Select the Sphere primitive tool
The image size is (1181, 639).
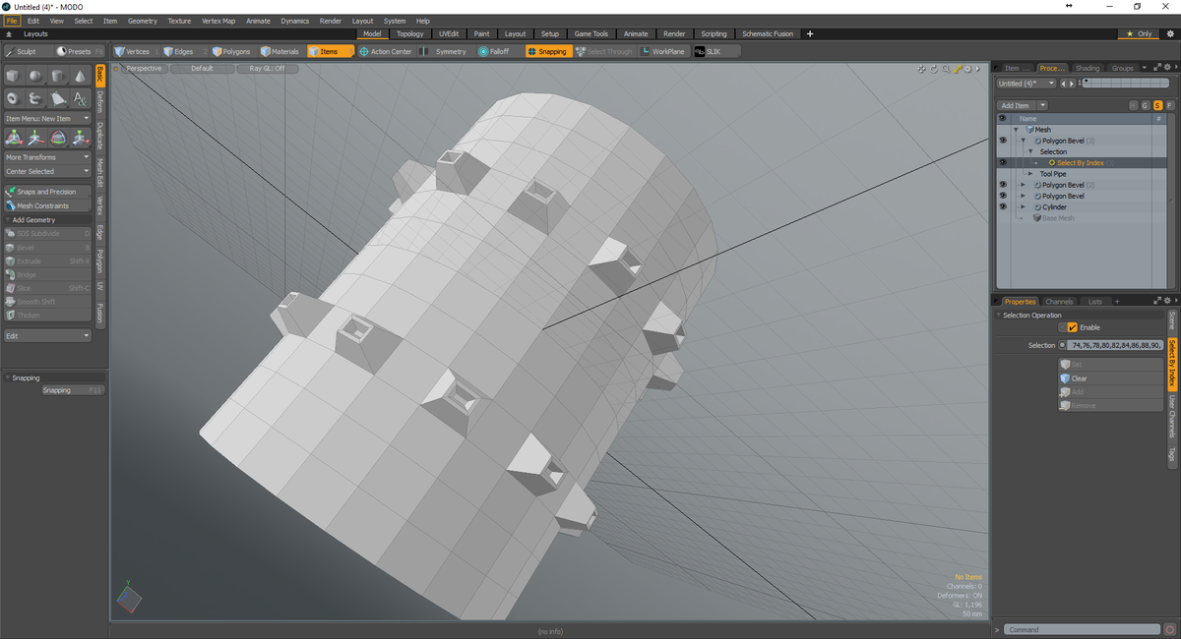pos(34,76)
